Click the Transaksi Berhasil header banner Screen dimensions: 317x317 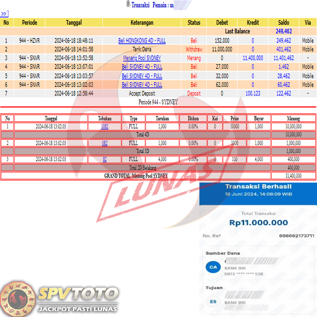point(258,190)
